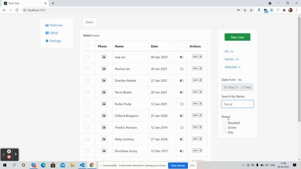The width and height of the screenshot is (301, 169).
Task: Check the Issa Jas row checkbox
Action: (87, 57)
